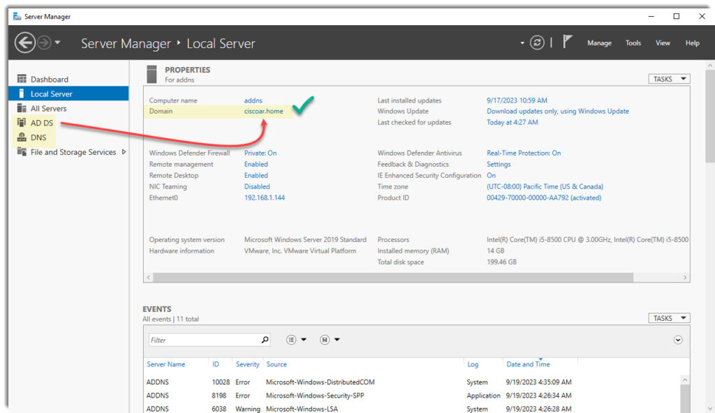
Task: Click the Remote management Enabled link
Action: tap(256, 164)
